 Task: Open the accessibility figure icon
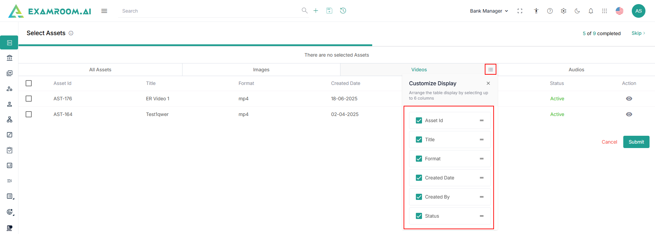[536, 11]
